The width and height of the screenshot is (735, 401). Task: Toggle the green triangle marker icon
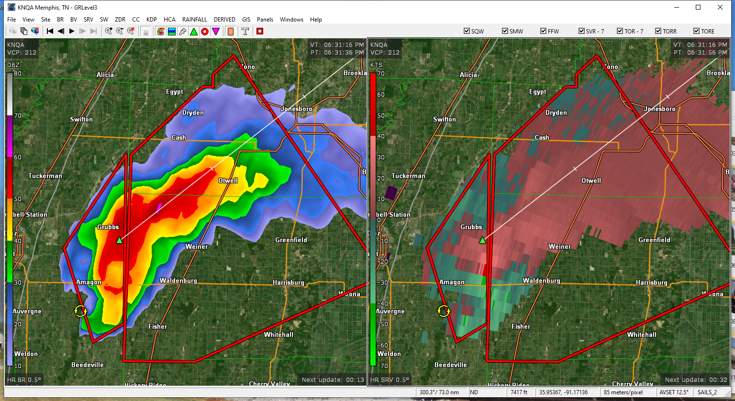point(194,31)
